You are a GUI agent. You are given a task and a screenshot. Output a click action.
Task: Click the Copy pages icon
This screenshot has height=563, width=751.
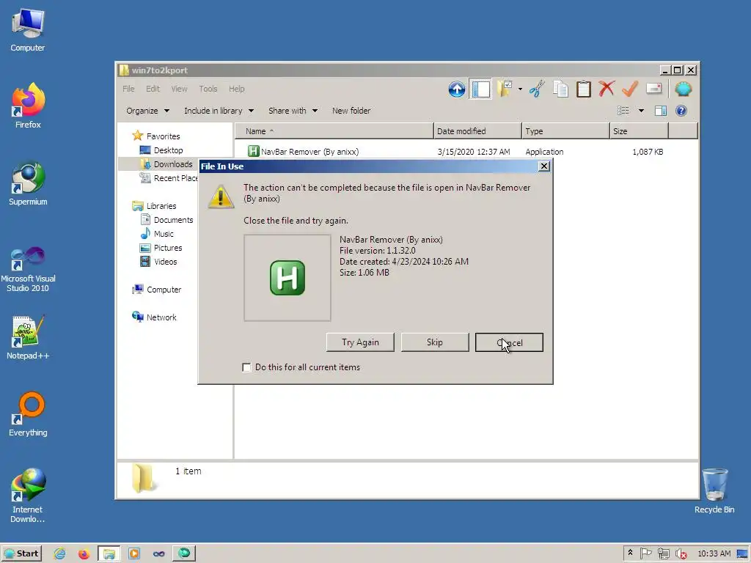[x=560, y=89]
